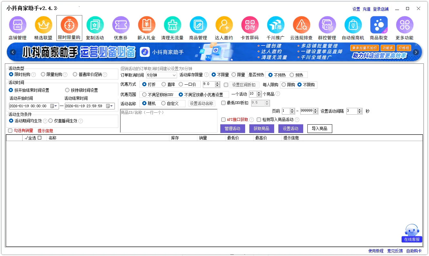Open the 优惠券 coupon tool
This screenshot has height=256, width=429.
click(x=121, y=25)
